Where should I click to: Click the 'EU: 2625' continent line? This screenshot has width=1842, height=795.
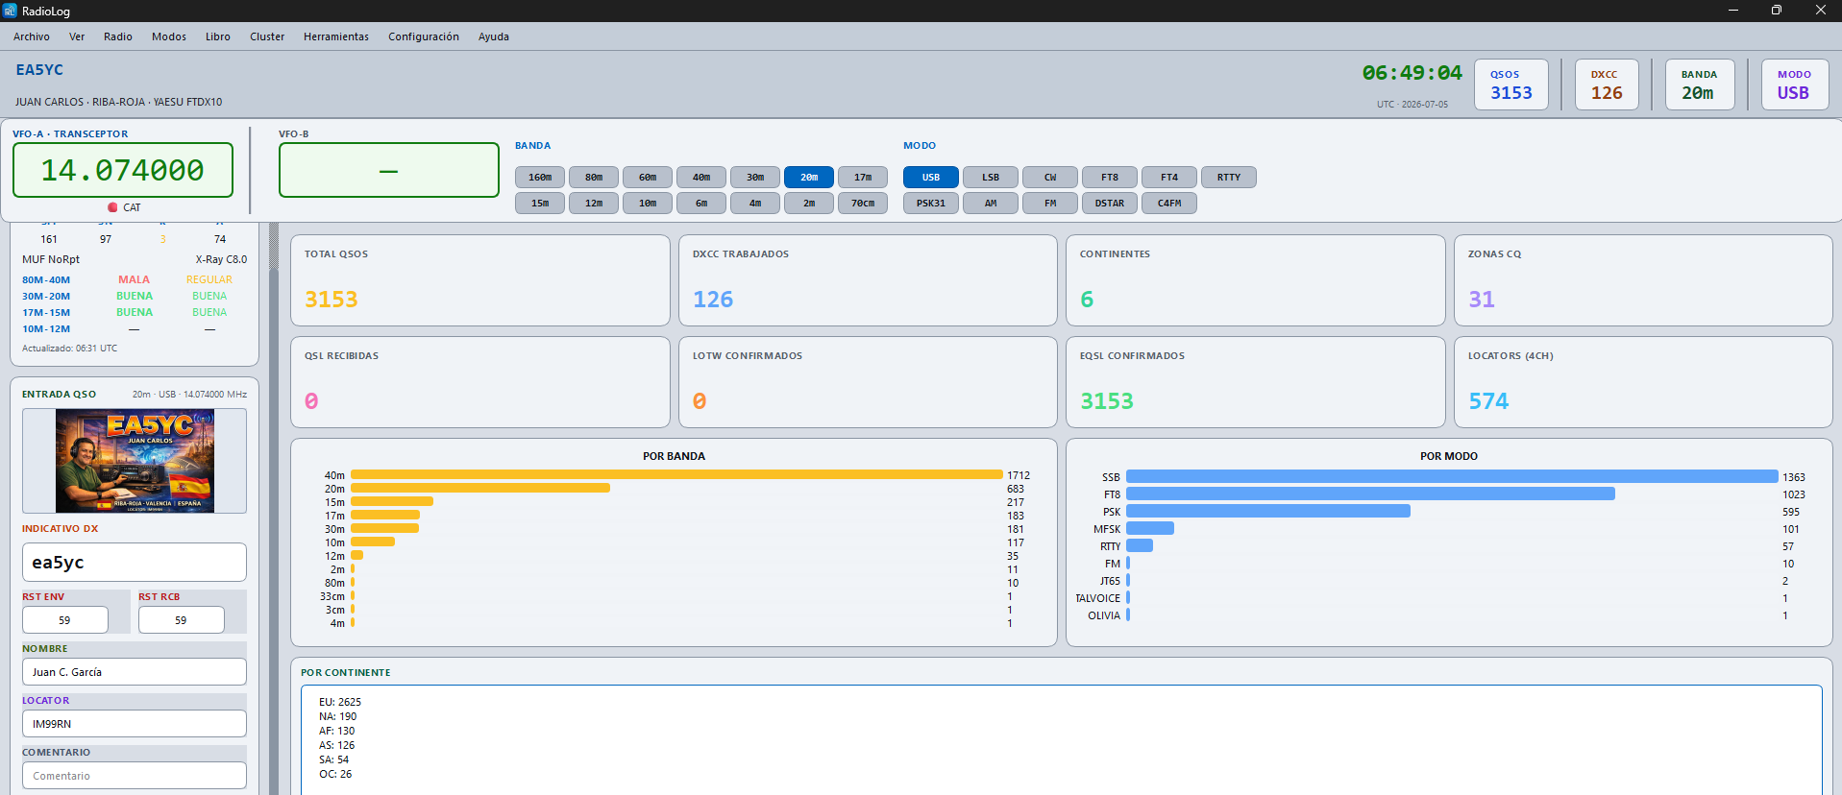tap(340, 702)
